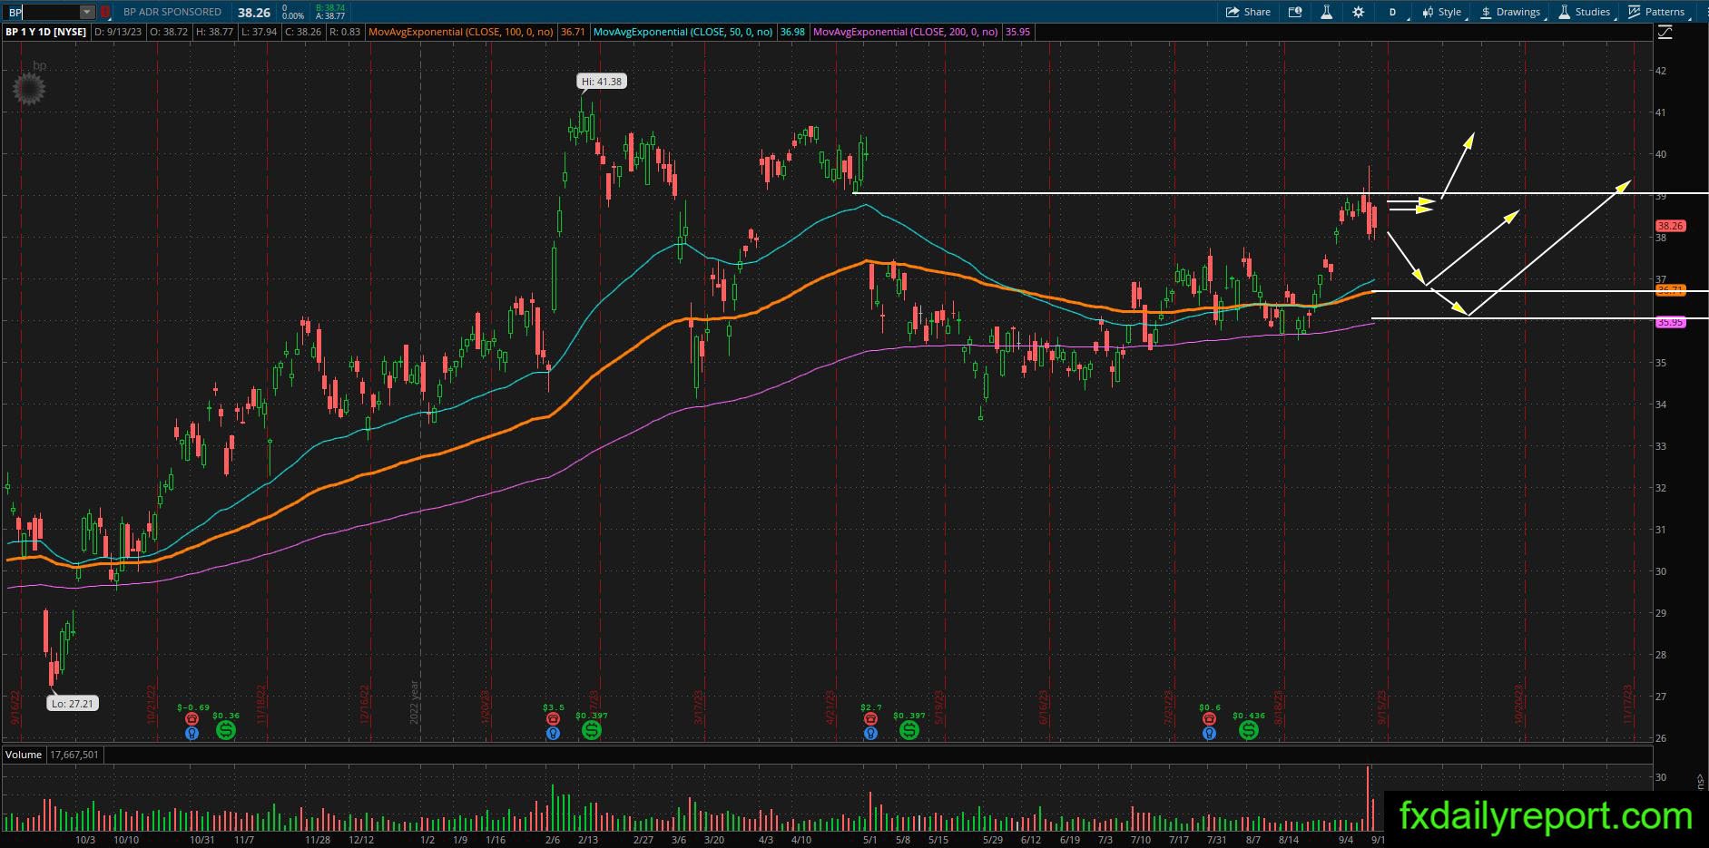Click the D: 9/13/23 date readout
Viewport: 1709px width, 848px height.
tap(119, 32)
